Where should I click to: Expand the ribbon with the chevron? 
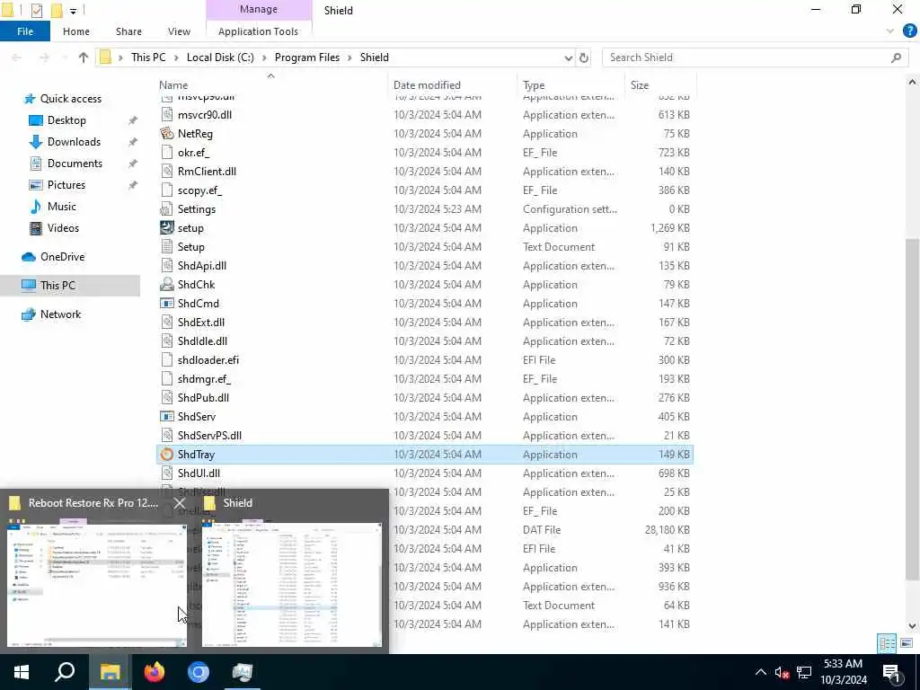(890, 31)
